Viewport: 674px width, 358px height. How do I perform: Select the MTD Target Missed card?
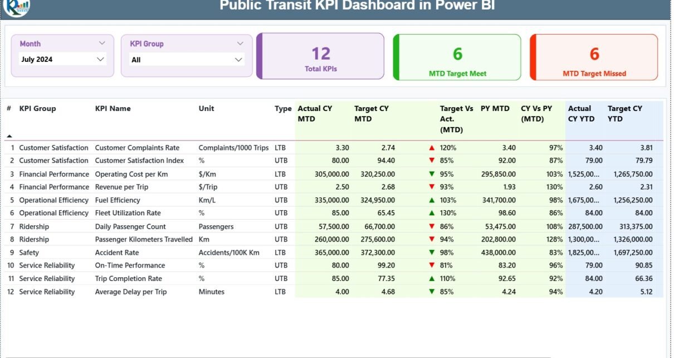pyautogui.click(x=594, y=57)
